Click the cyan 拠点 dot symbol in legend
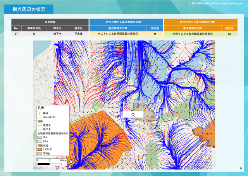Screen dimensions: 248x176 [x=40, y=113]
